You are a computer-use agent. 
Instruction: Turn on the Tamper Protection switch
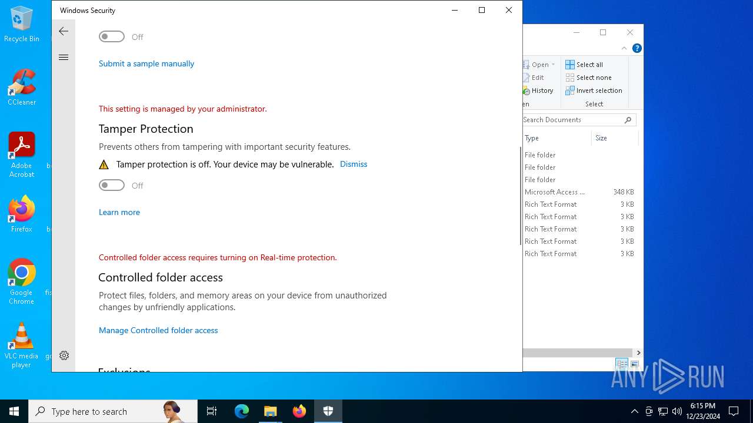coord(112,185)
